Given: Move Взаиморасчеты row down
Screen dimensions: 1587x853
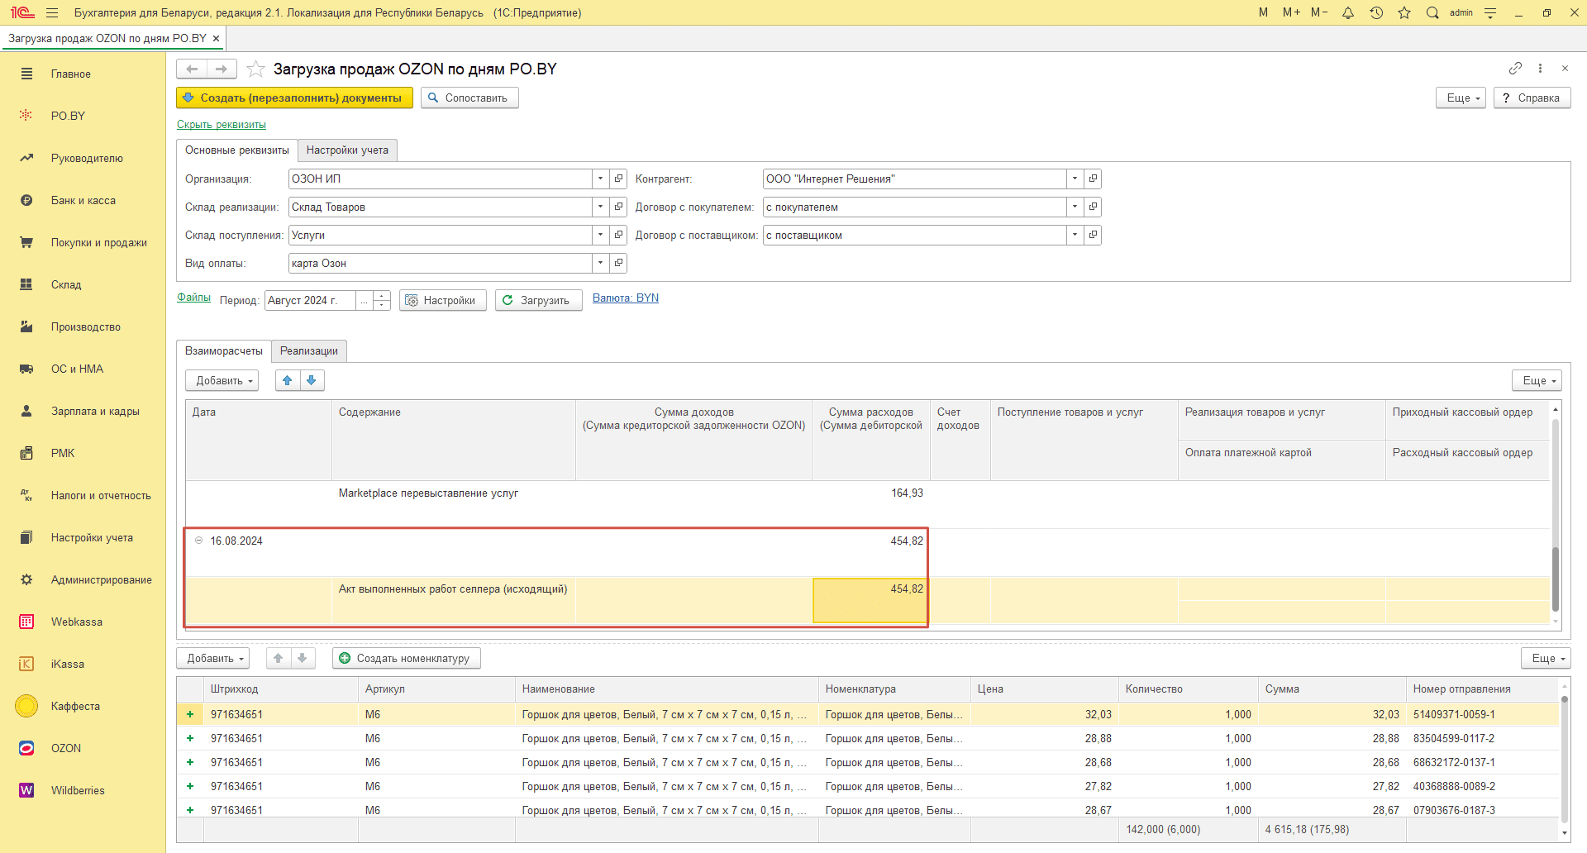Looking at the screenshot, I should pyautogui.click(x=312, y=380).
